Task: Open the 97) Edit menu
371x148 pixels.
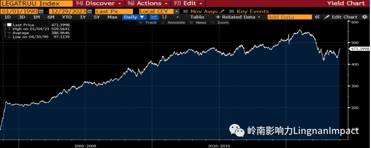Action: pos(188,3)
